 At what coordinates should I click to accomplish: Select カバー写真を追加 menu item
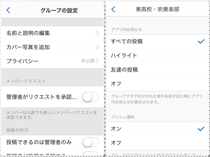(31, 47)
